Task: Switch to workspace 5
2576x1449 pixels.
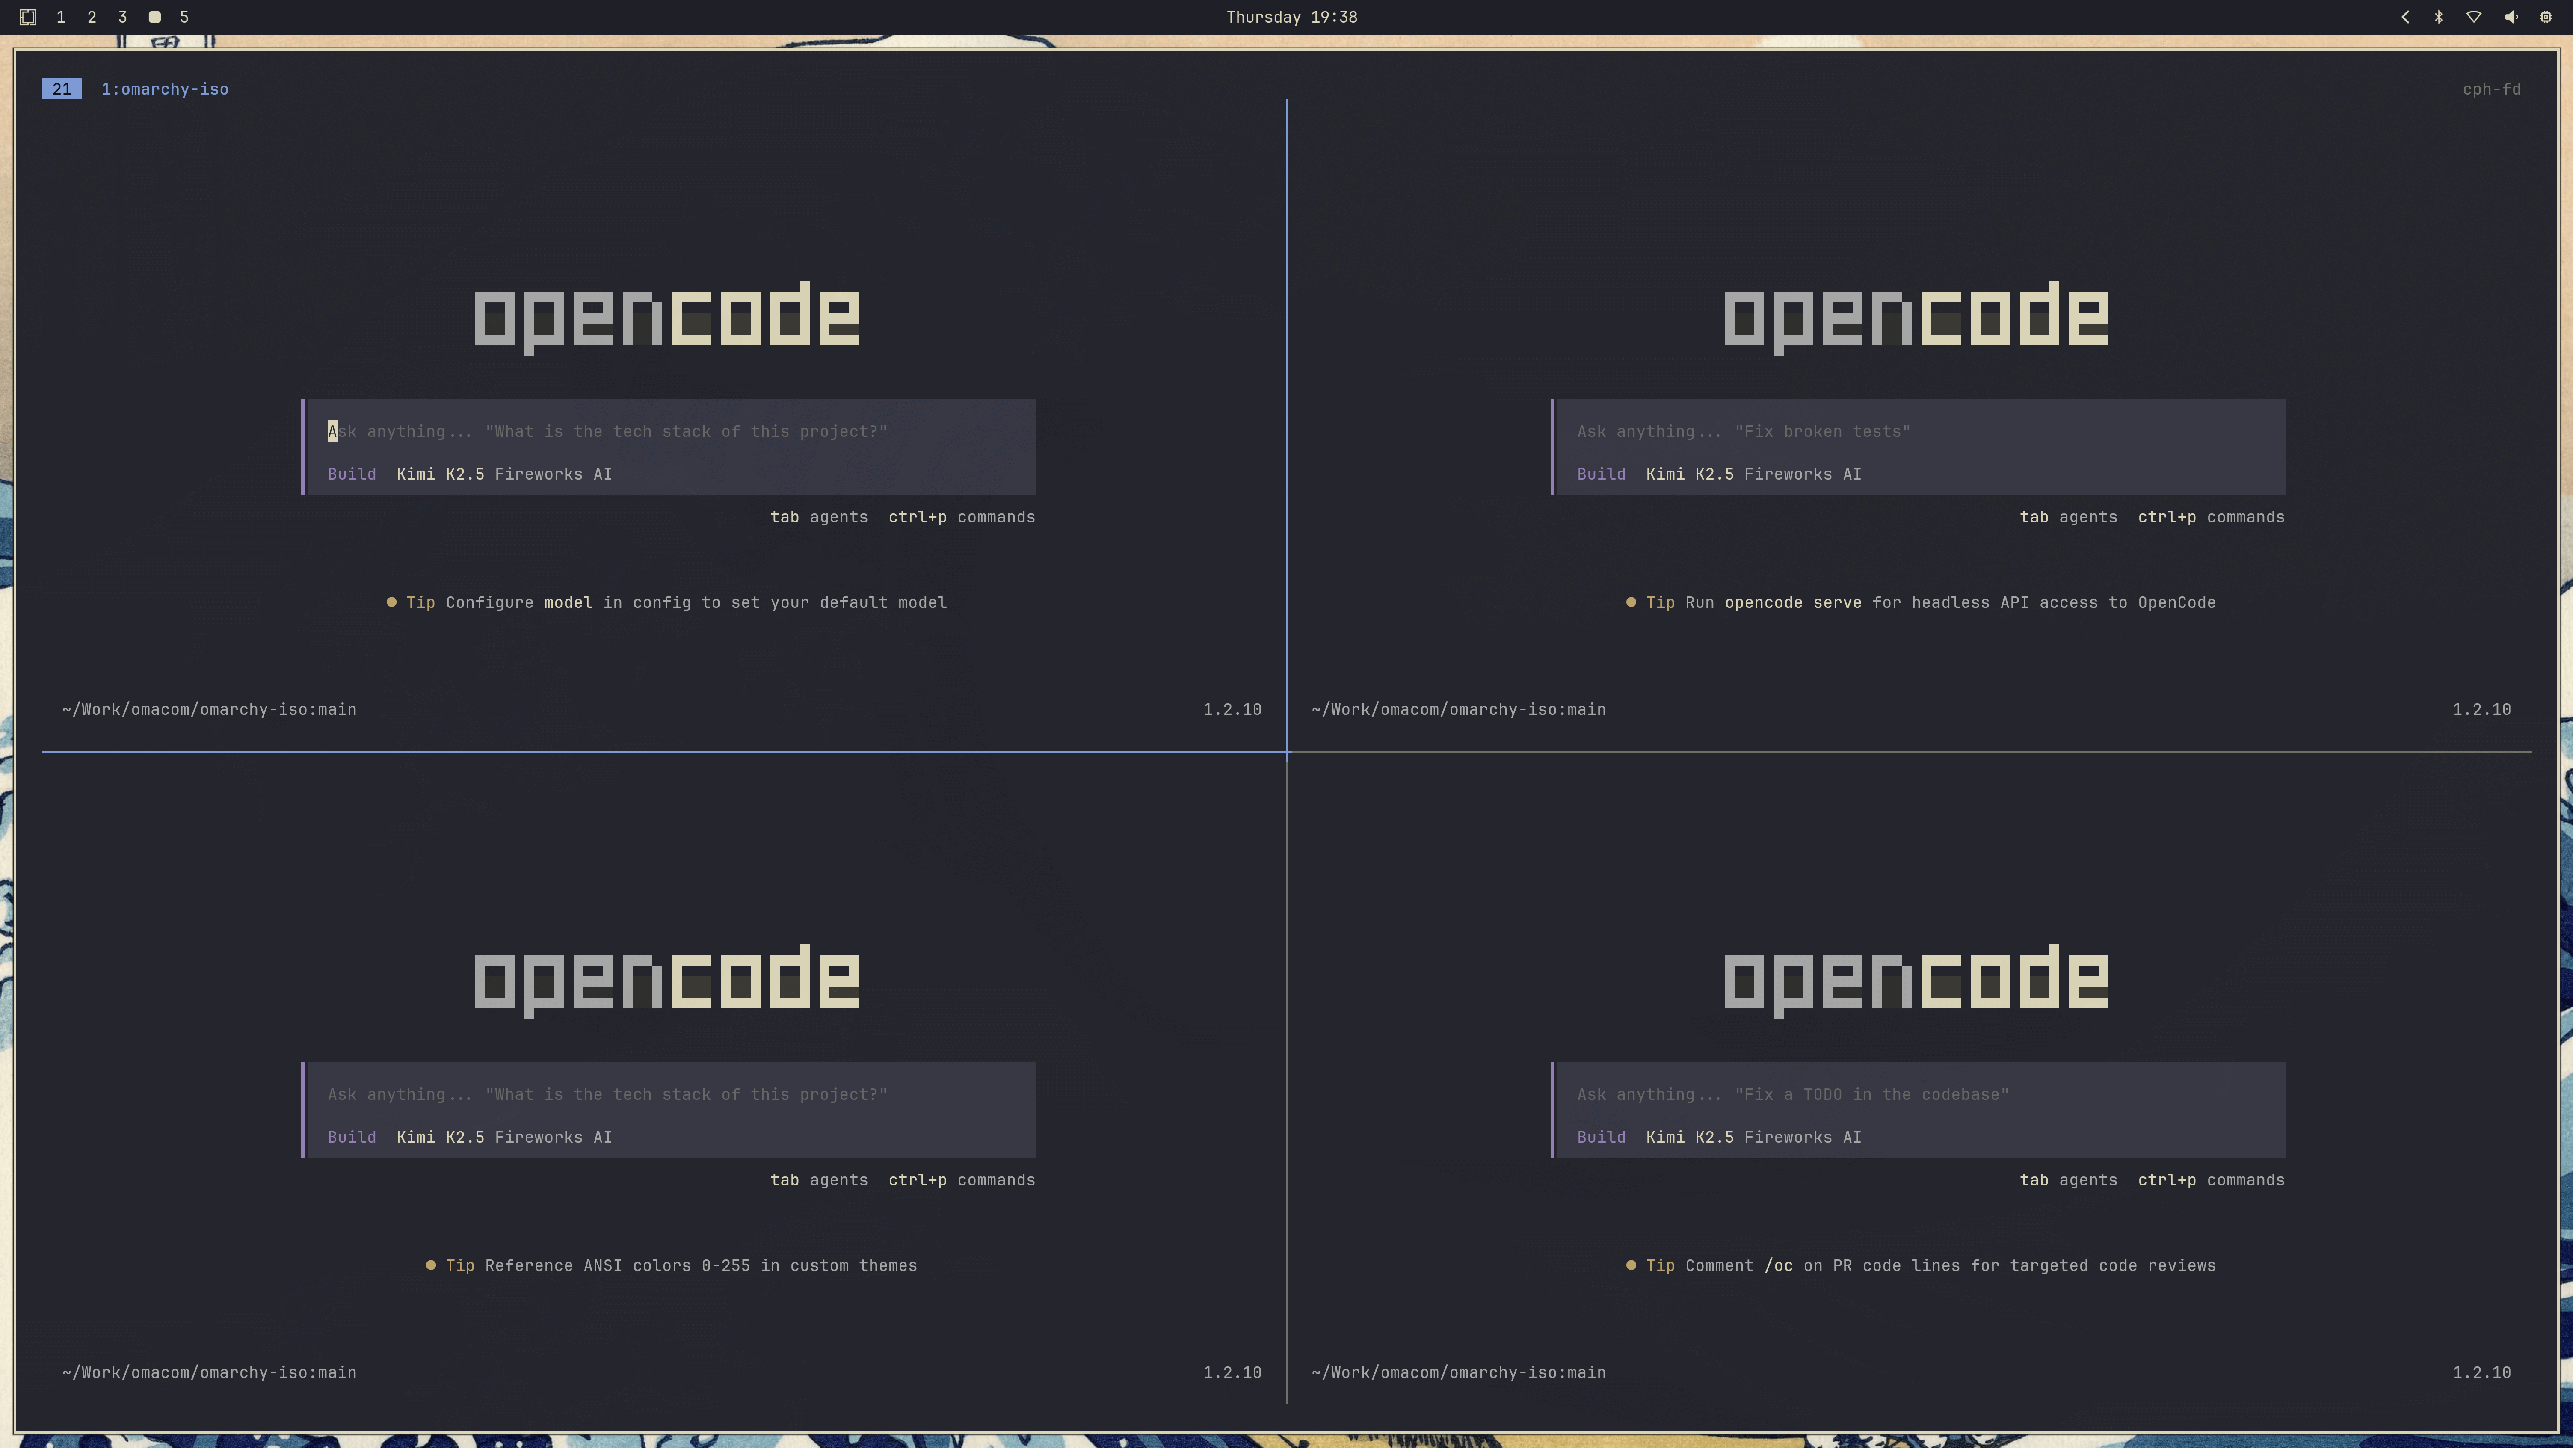Action: click(x=184, y=17)
